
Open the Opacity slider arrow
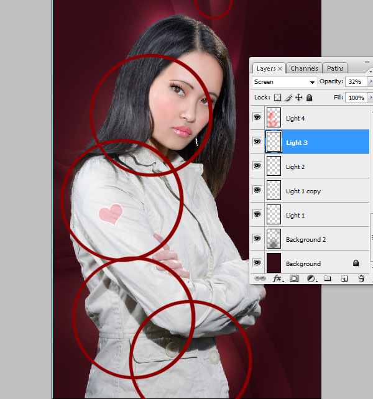pyautogui.click(x=371, y=81)
